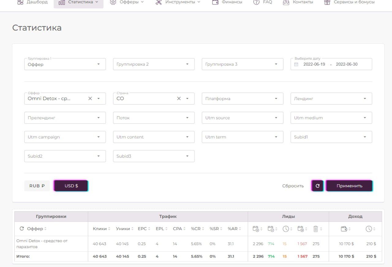Expand the Платформа filter dropdown

(243, 99)
